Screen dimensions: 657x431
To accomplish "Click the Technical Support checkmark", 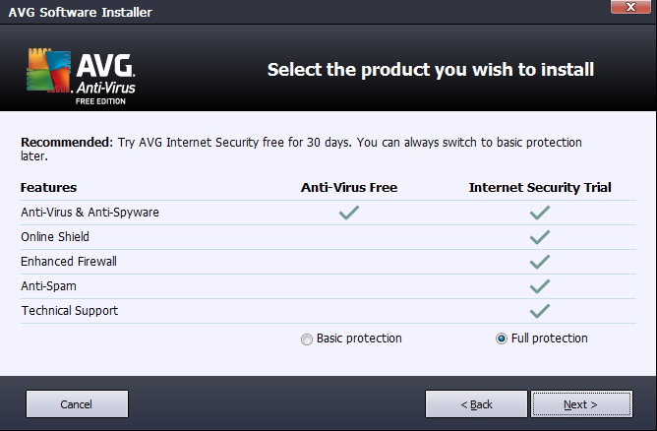I will 539,311.
